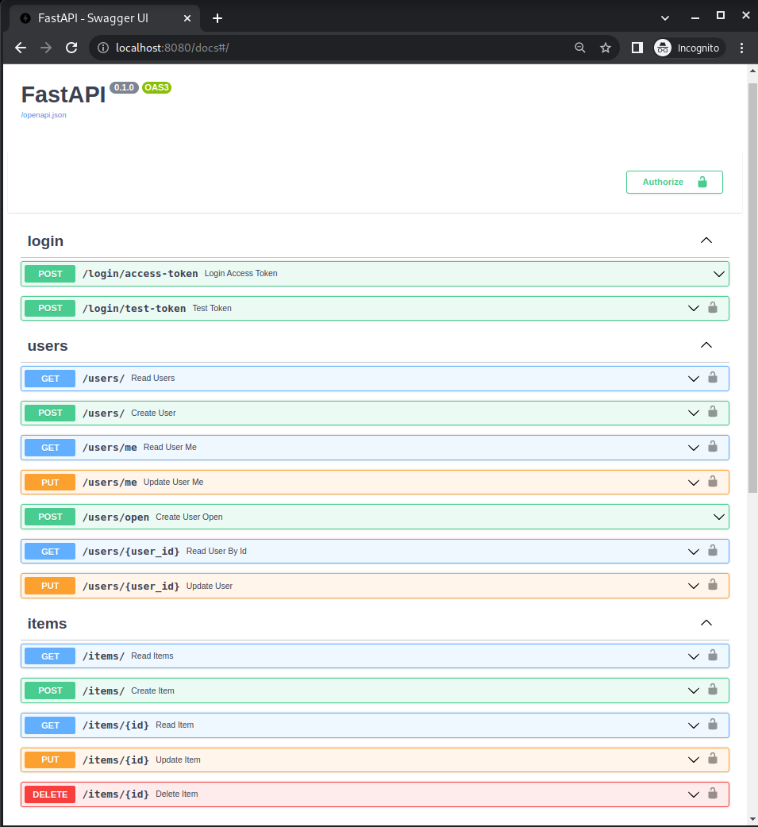Click the 0.1.0 version badge
Viewport: 758px width, 827px height.
124,87
